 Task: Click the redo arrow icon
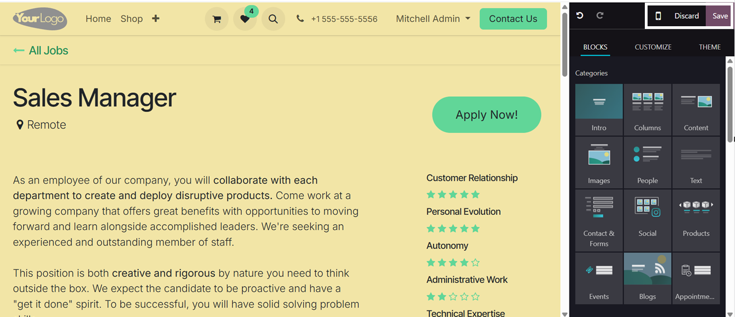point(600,16)
